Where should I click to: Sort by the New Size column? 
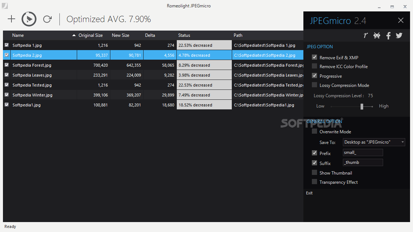[x=120, y=35]
